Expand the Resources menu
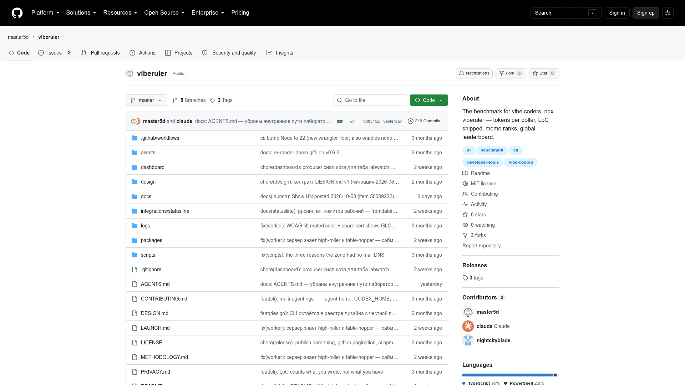Viewport: 685px width, 385px height. click(120, 13)
